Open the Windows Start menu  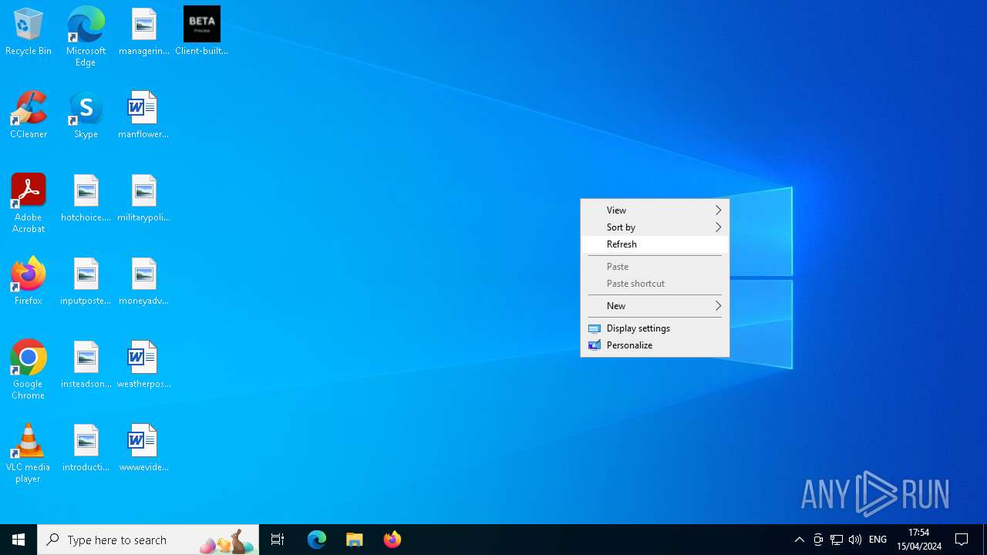(x=19, y=540)
